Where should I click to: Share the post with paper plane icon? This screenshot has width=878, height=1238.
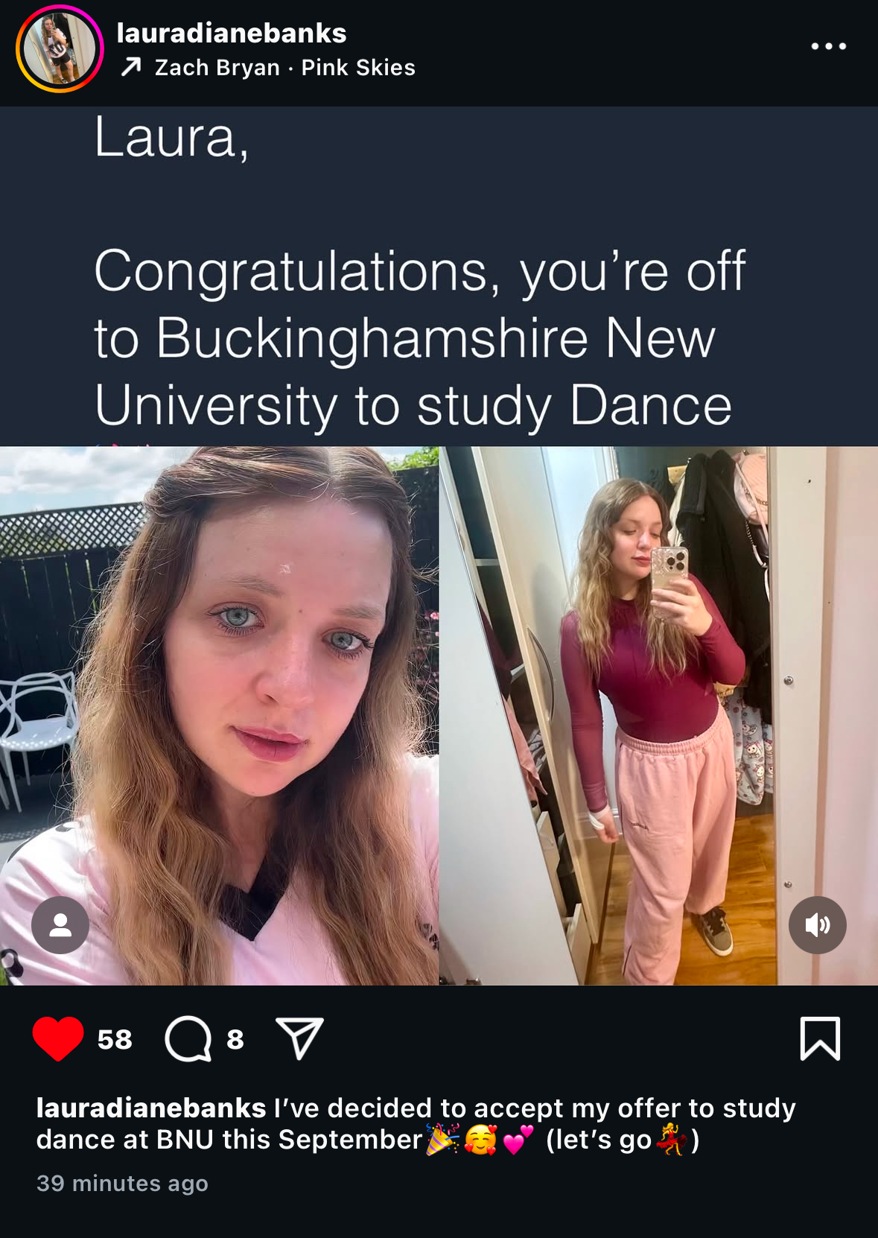click(x=299, y=1038)
